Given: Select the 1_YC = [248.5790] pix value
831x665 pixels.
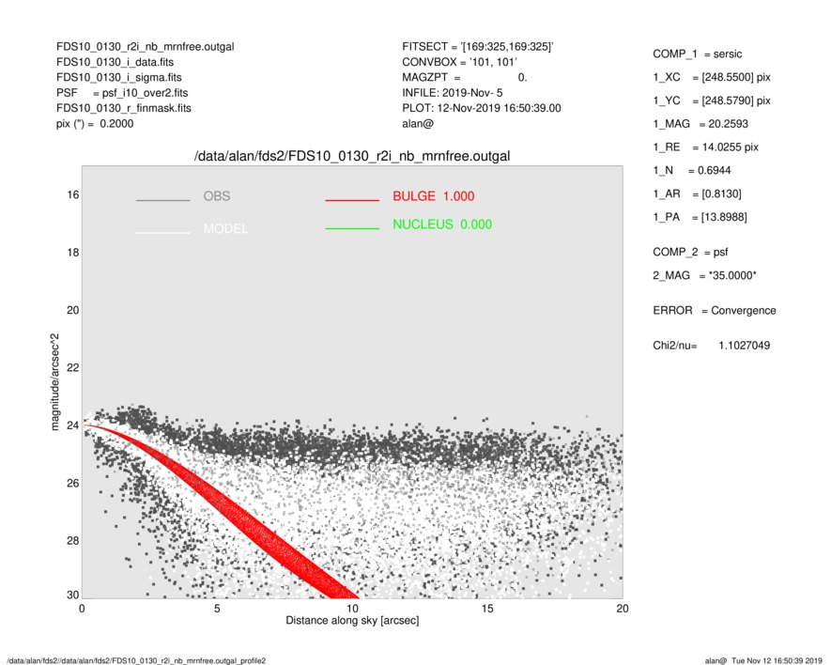Looking at the screenshot, I should 711,101.
